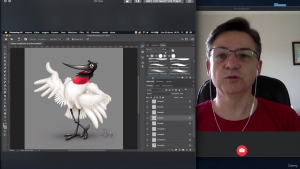Image resolution: width=300 pixels, height=169 pixels.
Task: Open the Filtro menu
Action: pos(82,32)
